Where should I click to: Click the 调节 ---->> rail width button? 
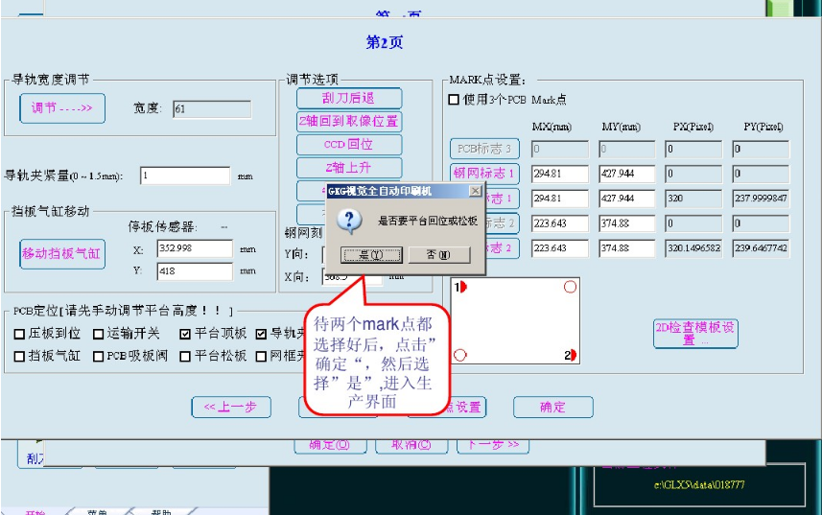pos(62,108)
